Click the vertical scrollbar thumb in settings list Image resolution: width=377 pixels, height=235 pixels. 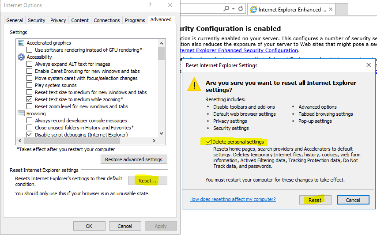point(161,53)
